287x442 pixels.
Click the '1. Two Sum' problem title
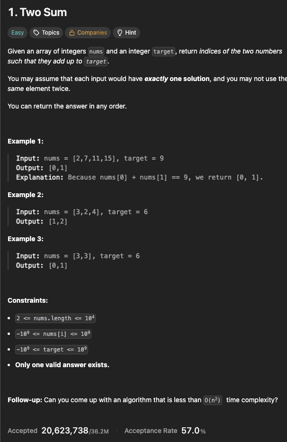[37, 12]
